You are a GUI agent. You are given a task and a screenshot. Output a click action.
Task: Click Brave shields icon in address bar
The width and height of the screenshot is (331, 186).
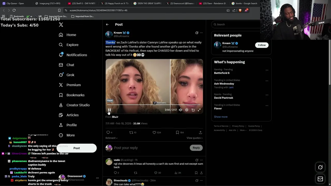click(240, 10)
